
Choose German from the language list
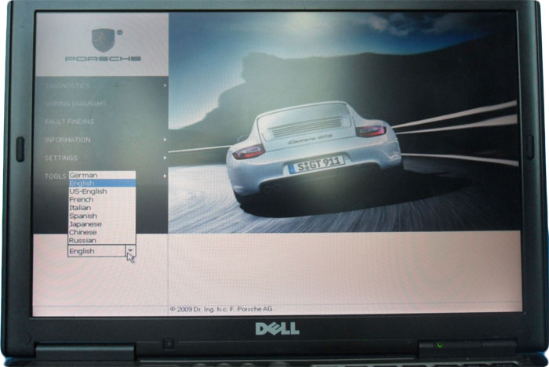point(101,175)
